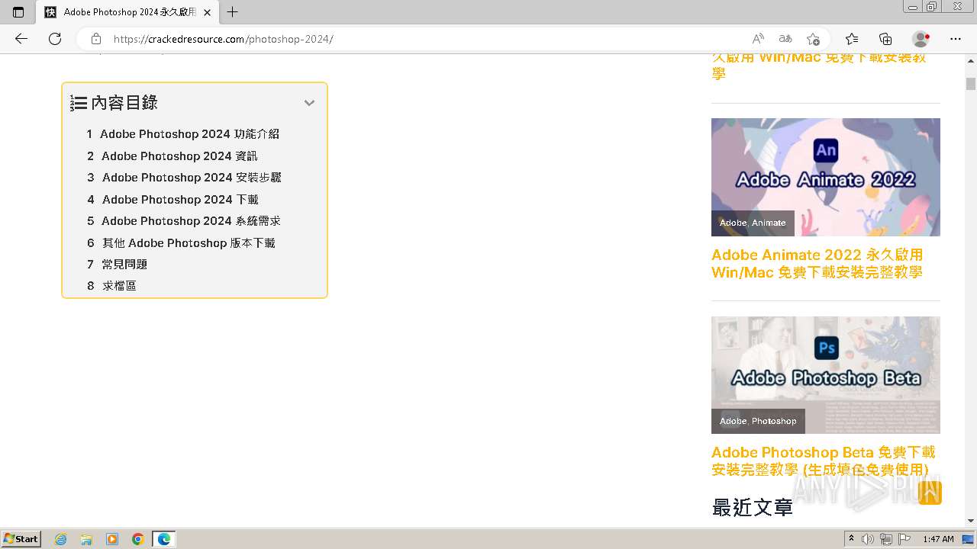
Task: Switch to Microsoft Edge taskbar button
Action: tap(164, 539)
